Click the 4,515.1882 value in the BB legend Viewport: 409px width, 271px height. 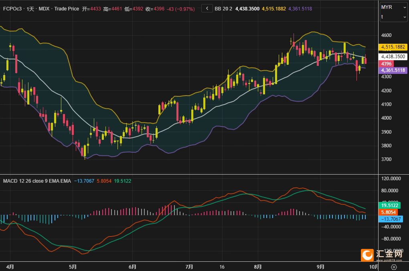point(274,9)
